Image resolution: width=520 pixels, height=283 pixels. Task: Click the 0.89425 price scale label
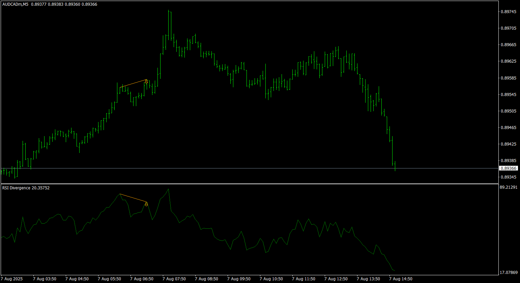pos(509,144)
